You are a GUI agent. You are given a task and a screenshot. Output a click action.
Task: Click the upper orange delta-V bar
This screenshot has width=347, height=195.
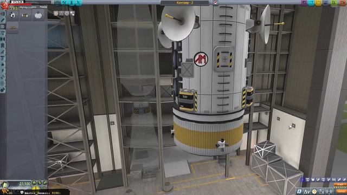click(x=340, y=185)
